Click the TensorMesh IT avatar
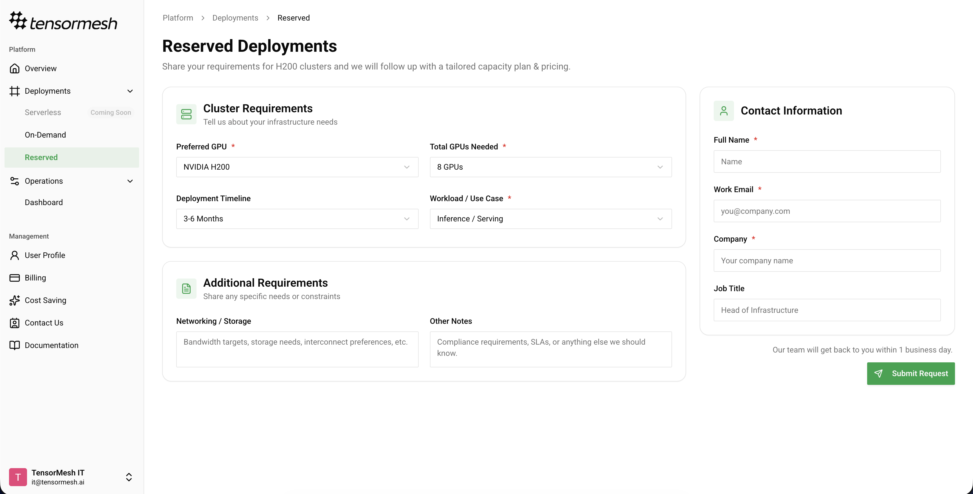Screen dimensions: 973x494 point(18,477)
